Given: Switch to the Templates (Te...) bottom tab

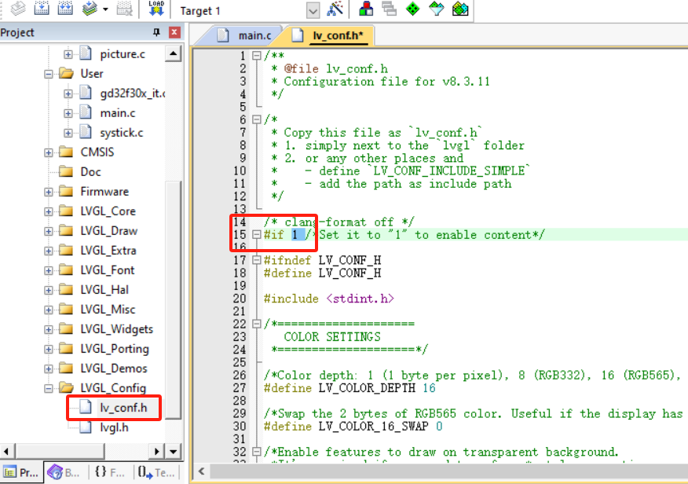Looking at the screenshot, I should 156,472.
